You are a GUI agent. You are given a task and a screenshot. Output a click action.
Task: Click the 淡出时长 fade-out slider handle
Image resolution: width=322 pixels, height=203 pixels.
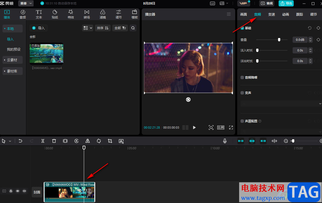[x=257, y=61]
